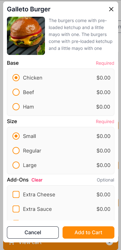121x250 pixels.
Task: Select Chicken as the base
Action: click(16, 78)
